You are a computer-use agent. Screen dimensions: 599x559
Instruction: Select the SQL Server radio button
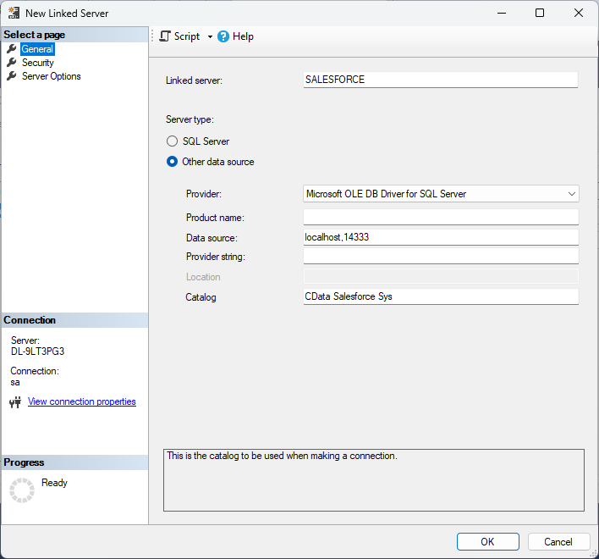point(173,141)
